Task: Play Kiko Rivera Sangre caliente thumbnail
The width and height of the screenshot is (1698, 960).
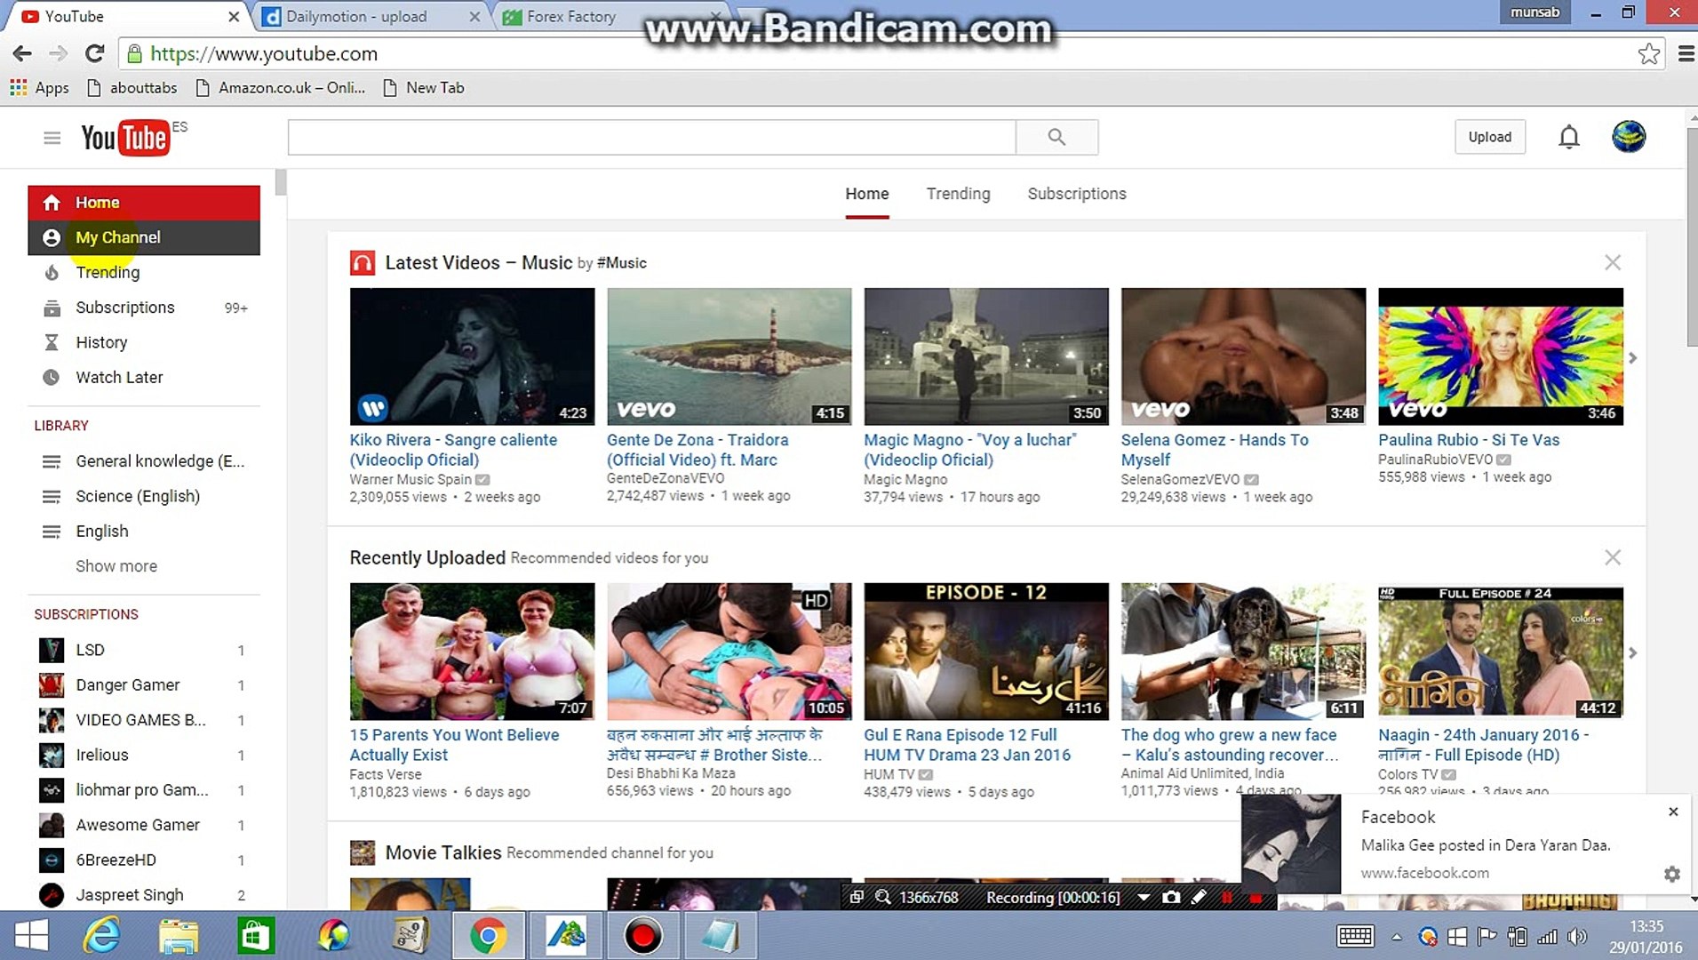Action: click(472, 356)
